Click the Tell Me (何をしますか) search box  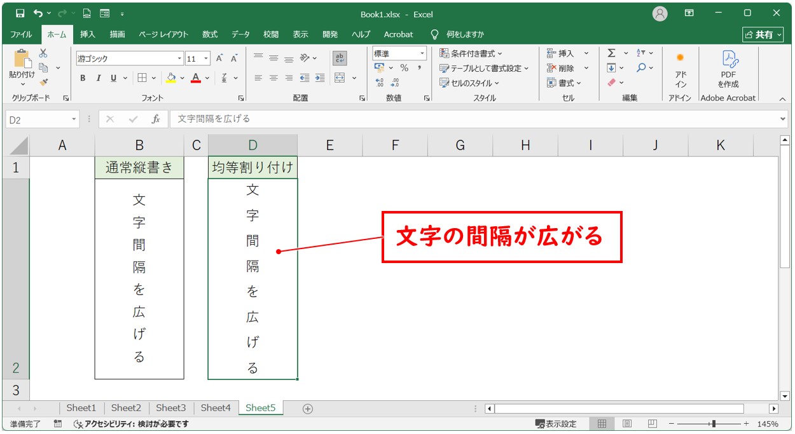coord(458,34)
